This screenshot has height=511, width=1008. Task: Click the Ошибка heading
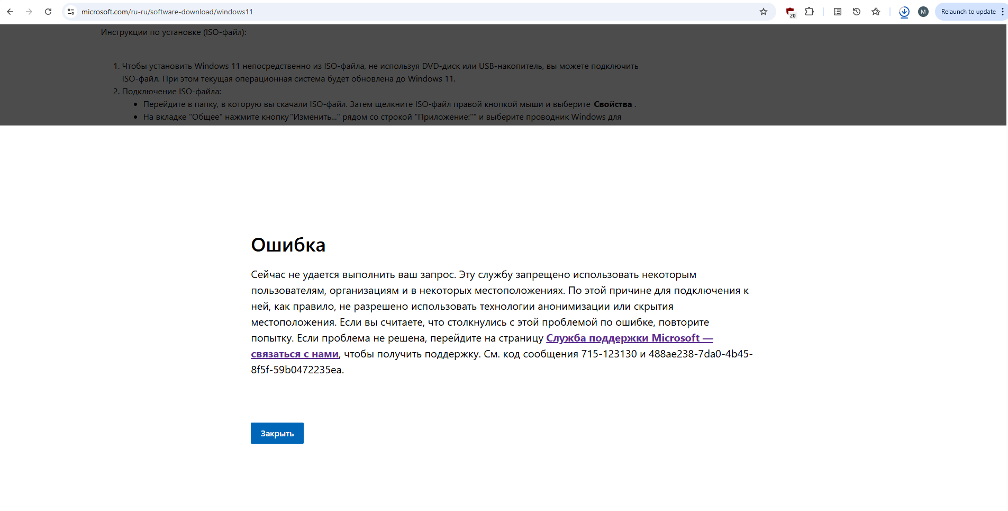pos(288,245)
